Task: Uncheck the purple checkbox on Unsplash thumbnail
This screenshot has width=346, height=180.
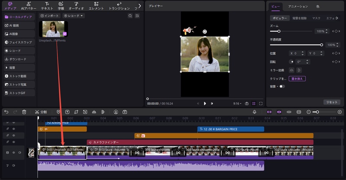Action: pos(64,34)
